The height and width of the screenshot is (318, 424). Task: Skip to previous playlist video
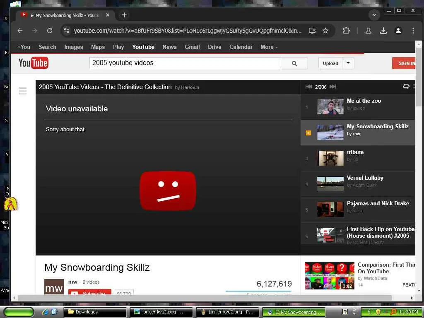pyautogui.click(x=309, y=87)
